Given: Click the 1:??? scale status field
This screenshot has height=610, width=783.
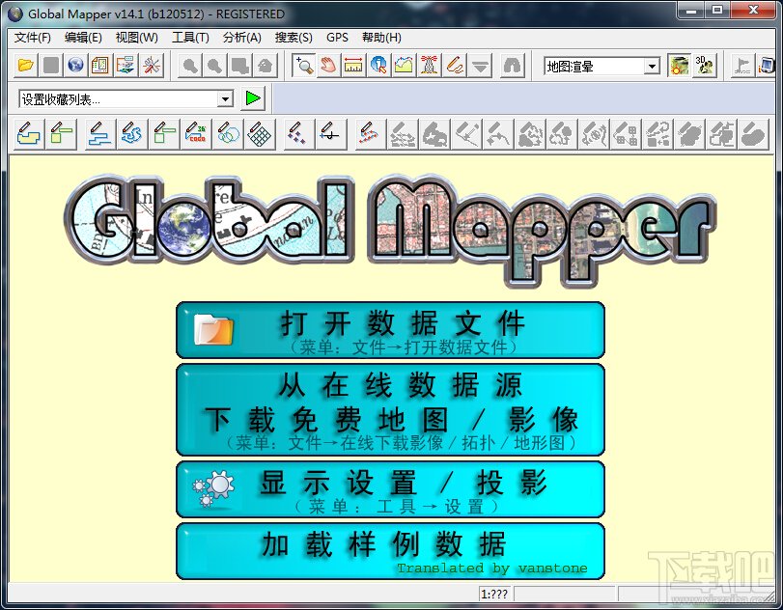Looking at the screenshot, I should click(x=494, y=594).
